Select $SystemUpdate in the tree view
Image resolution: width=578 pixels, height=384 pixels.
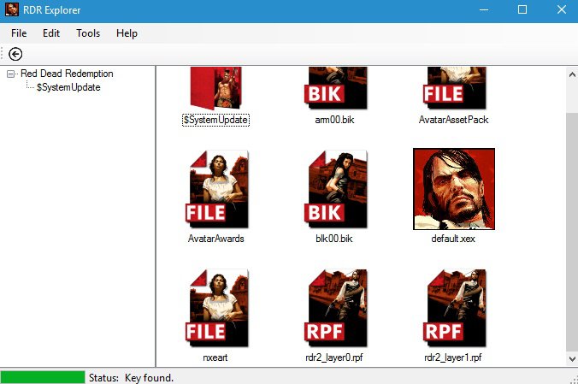coord(68,87)
